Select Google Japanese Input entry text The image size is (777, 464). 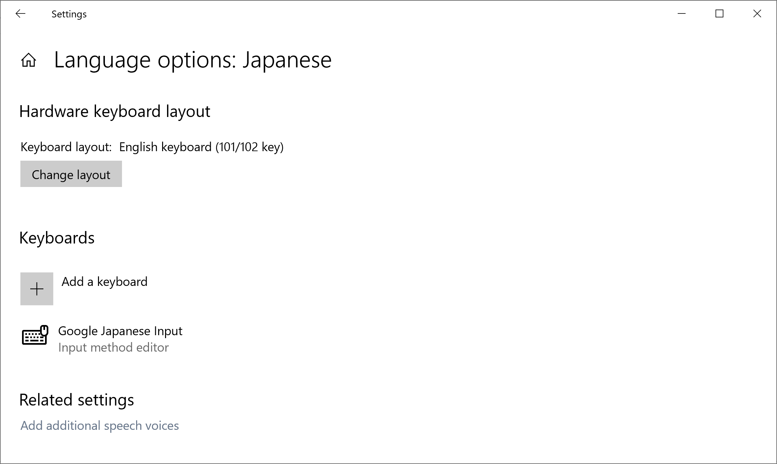pyautogui.click(x=120, y=331)
